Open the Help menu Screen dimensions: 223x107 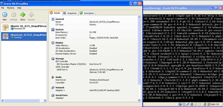click(19, 8)
